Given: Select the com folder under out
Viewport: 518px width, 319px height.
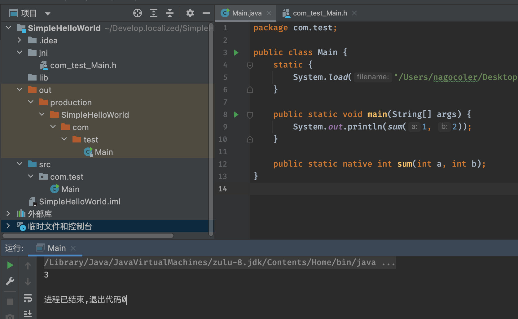Looking at the screenshot, I should (x=75, y=127).
